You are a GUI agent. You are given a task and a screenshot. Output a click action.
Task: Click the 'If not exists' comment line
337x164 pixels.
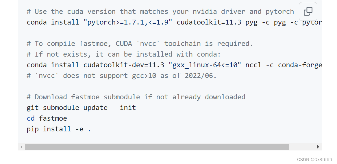pyautogui.click(x=124, y=54)
